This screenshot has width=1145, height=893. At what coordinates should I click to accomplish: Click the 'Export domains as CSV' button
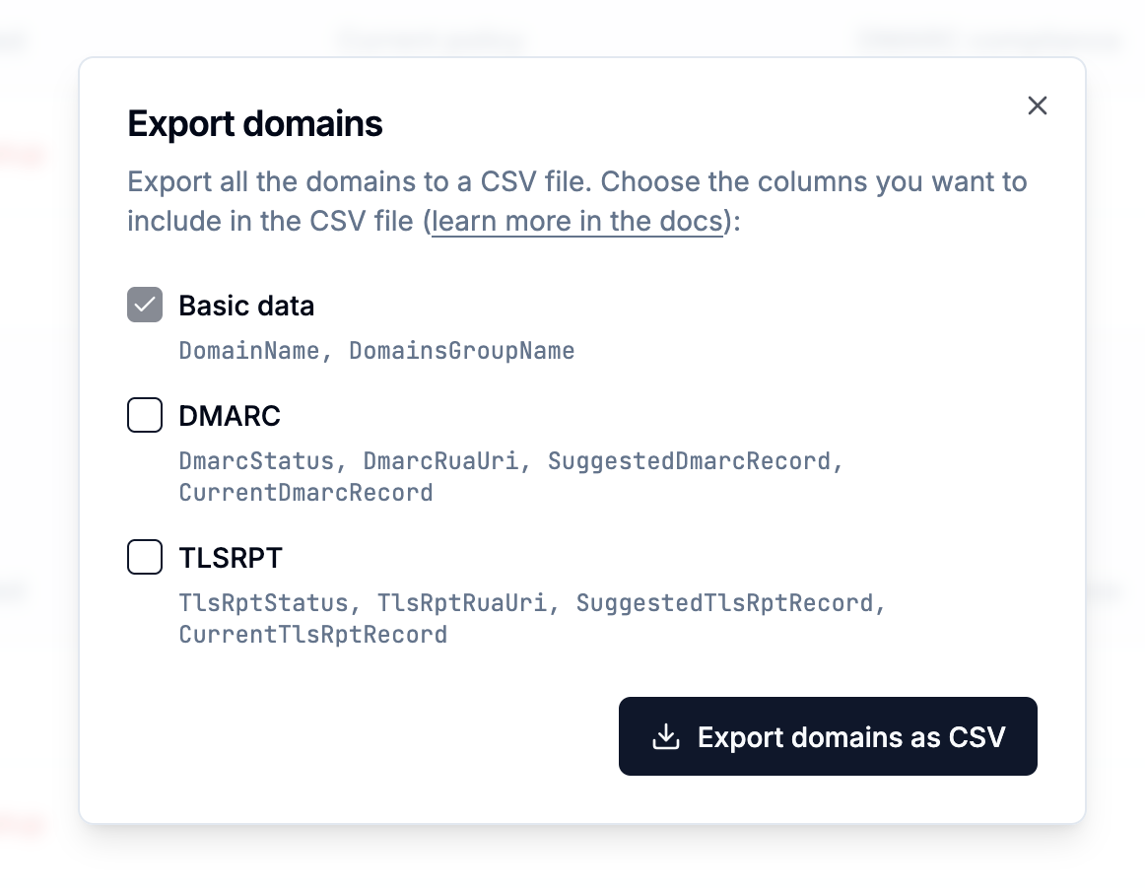tap(828, 735)
